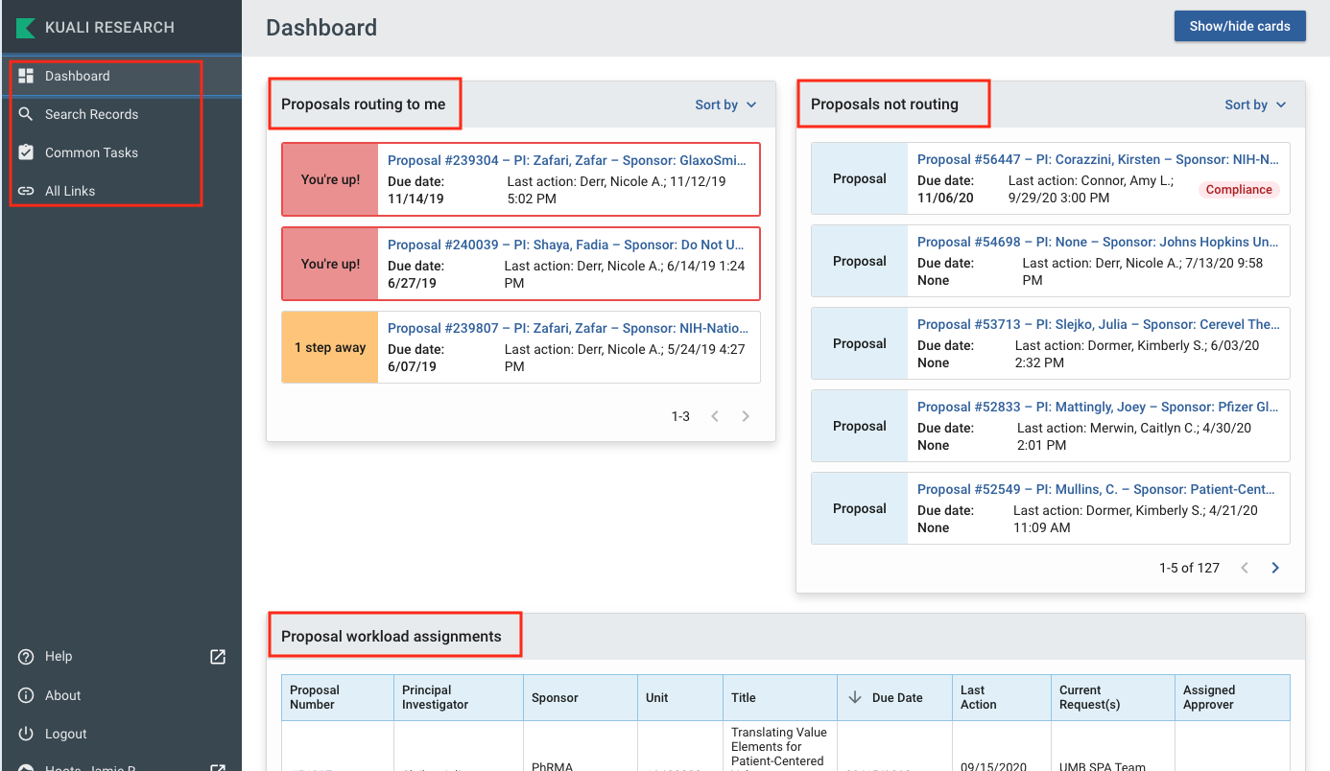This screenshot has height=771, width=1330.
Task: Click the You're up status on Proposal #239304
Action: 330,179
